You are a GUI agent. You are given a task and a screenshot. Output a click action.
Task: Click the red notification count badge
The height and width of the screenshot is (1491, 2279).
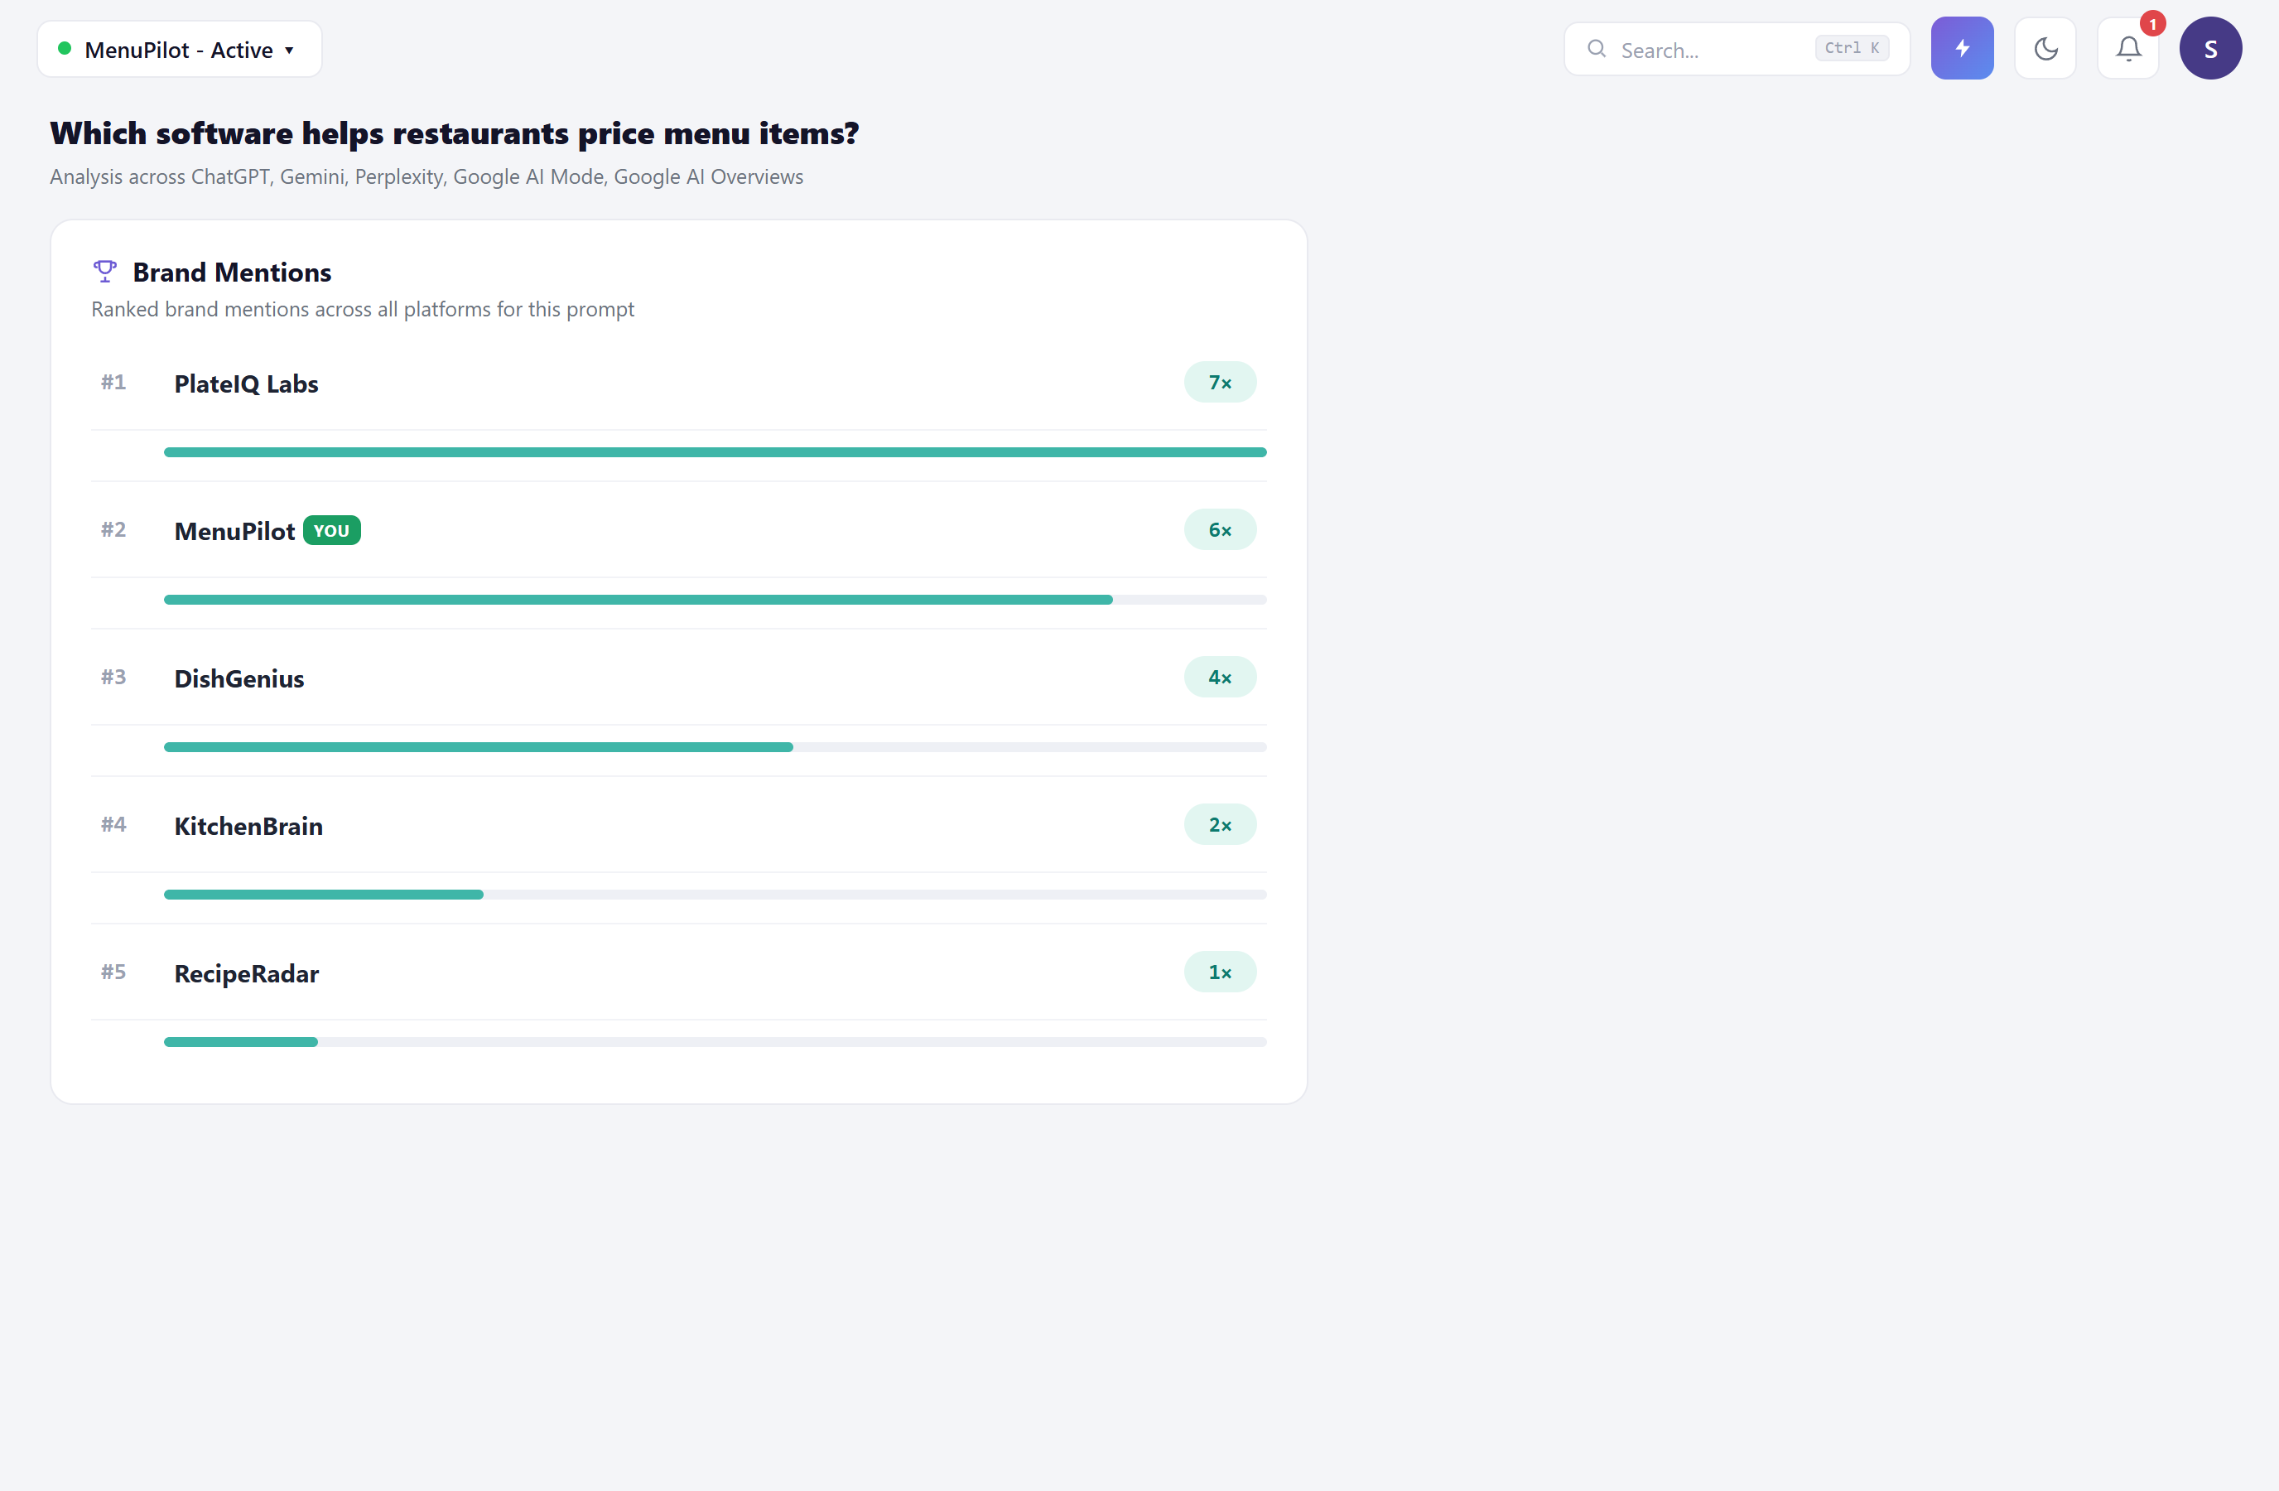(2152, 23)
